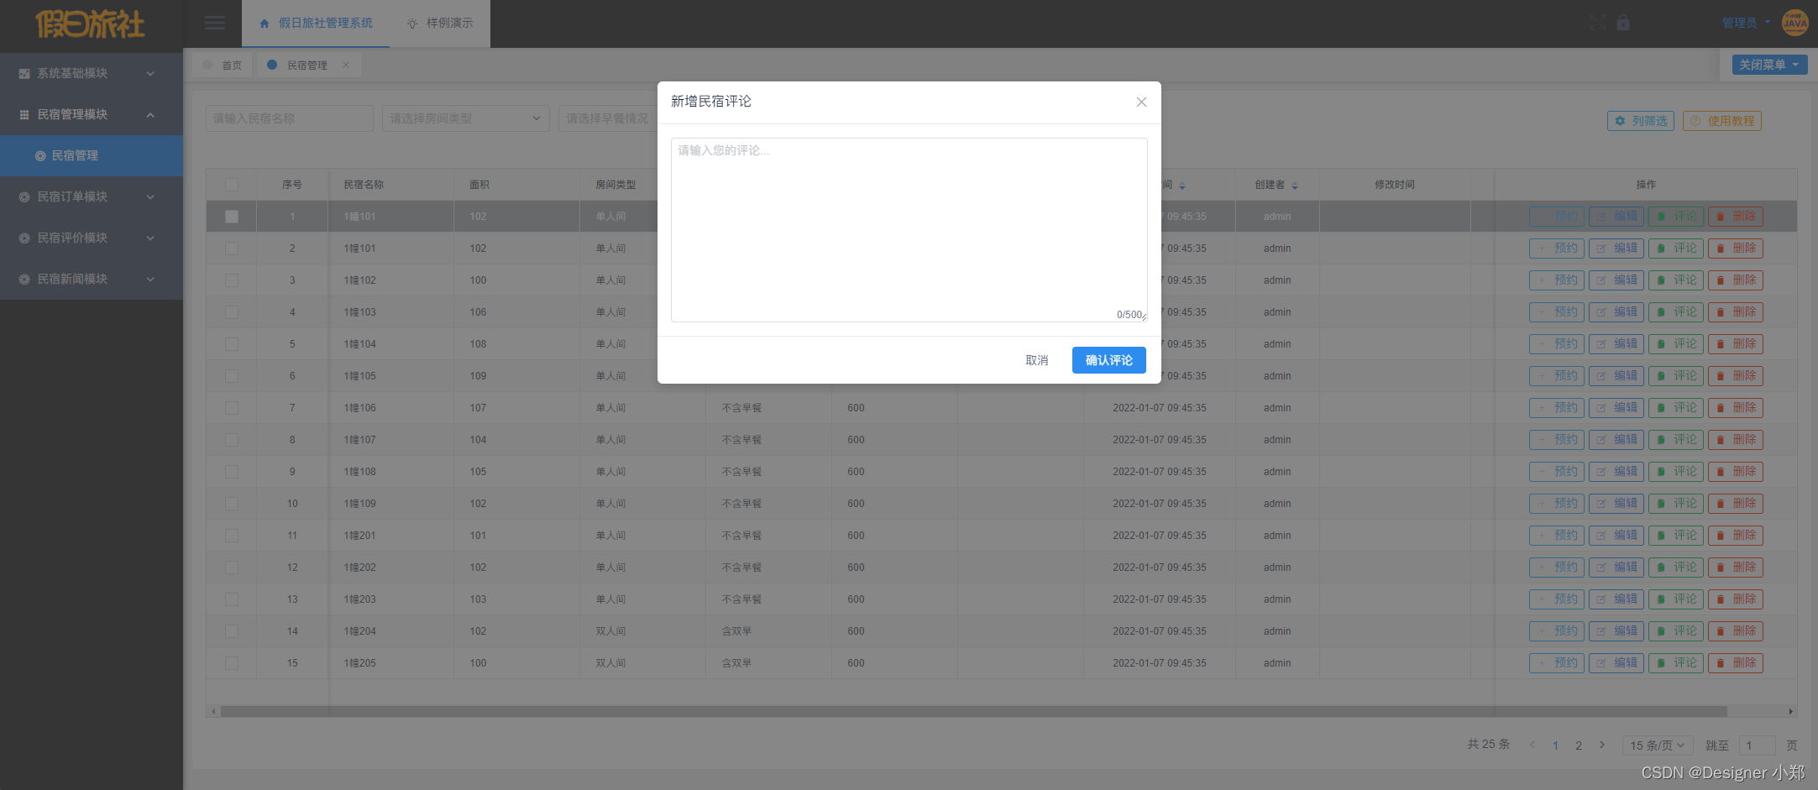1818x790 pixels.
Task: Click the 跳至 page number field
Action: (1757, 746)
